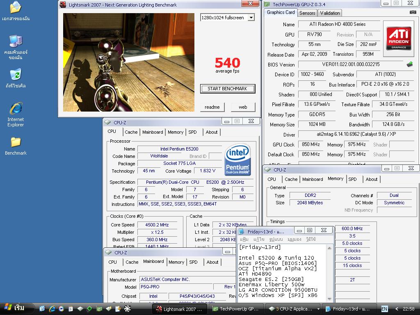Click the web button in Lightsmark
The width and height of the screenshot is (420, 315).
pos(243,107)
